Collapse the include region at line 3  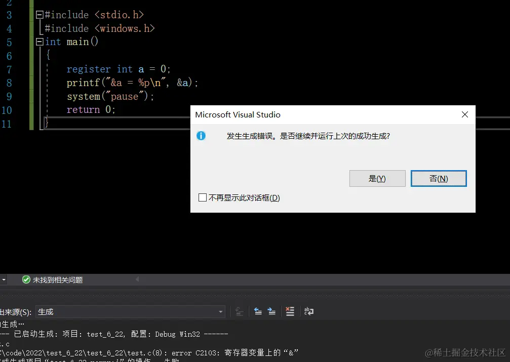(39, 15)
